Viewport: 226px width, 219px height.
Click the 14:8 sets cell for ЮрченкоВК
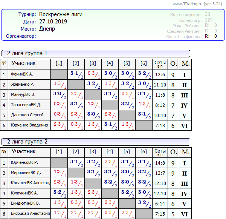(160, 163)
